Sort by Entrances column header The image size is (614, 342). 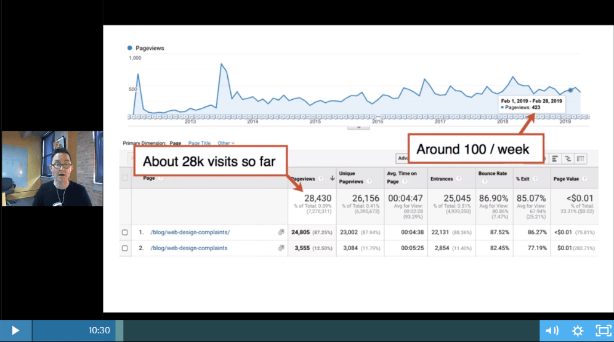[442, 179]
